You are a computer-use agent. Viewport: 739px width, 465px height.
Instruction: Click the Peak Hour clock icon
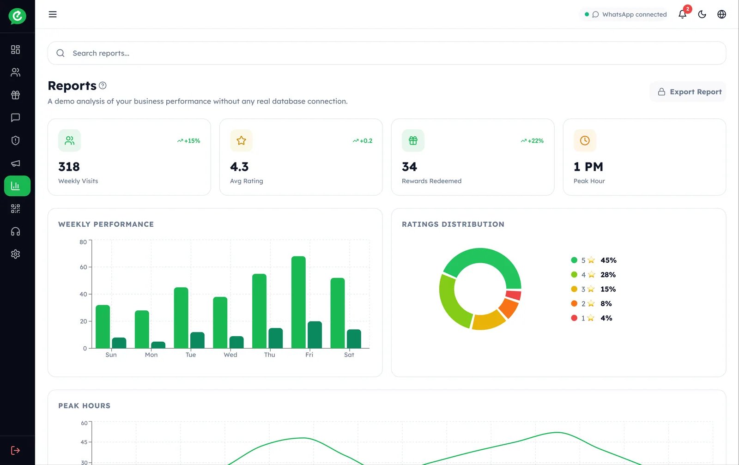coord(585,140)
